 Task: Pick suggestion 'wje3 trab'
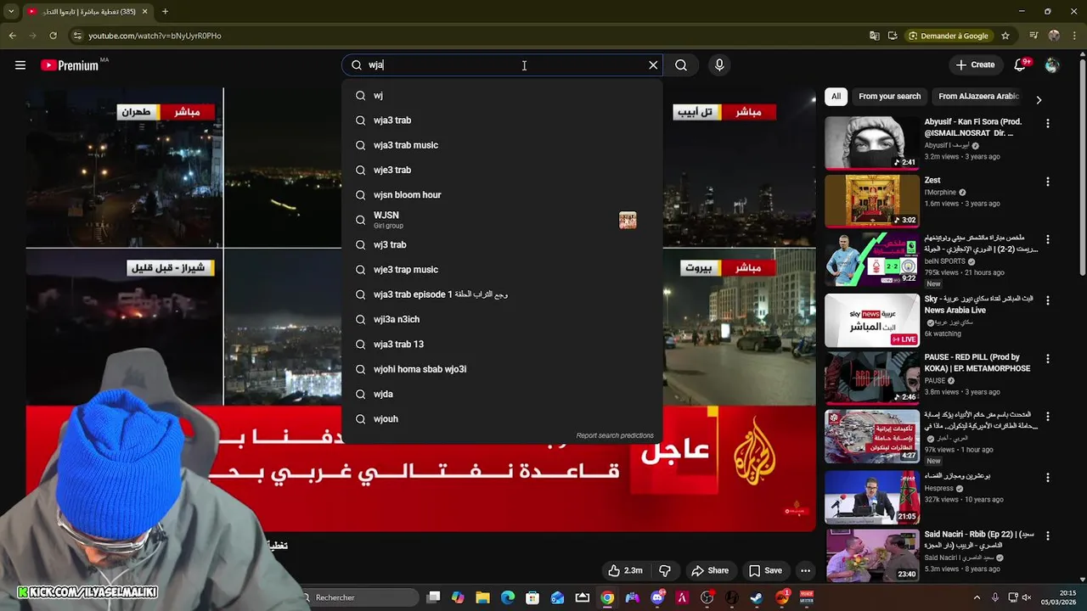pyautogui.click(x=502, y=170)
